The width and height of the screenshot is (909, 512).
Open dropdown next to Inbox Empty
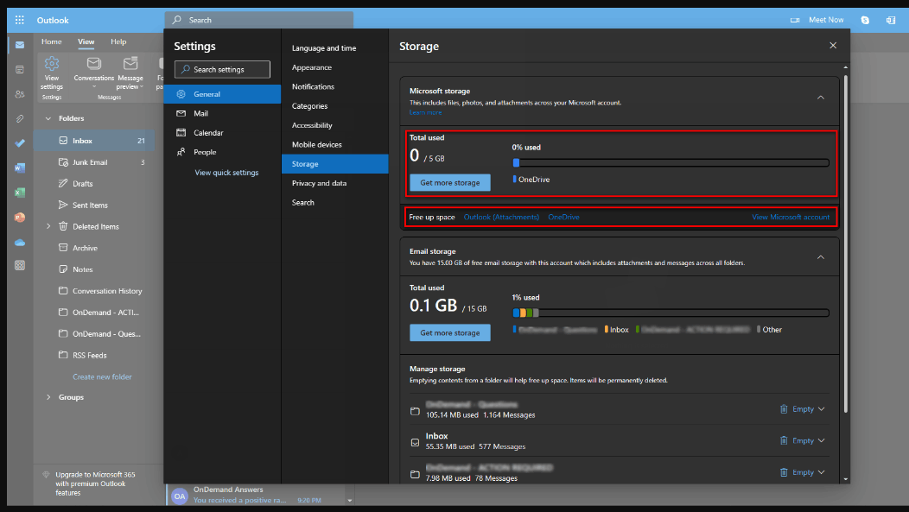822,440
